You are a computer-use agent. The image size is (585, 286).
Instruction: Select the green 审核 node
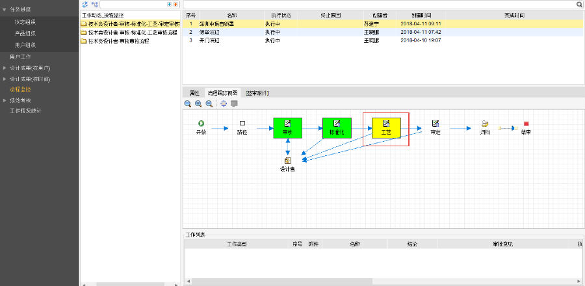pyautogui.click(x=287, y=128)
